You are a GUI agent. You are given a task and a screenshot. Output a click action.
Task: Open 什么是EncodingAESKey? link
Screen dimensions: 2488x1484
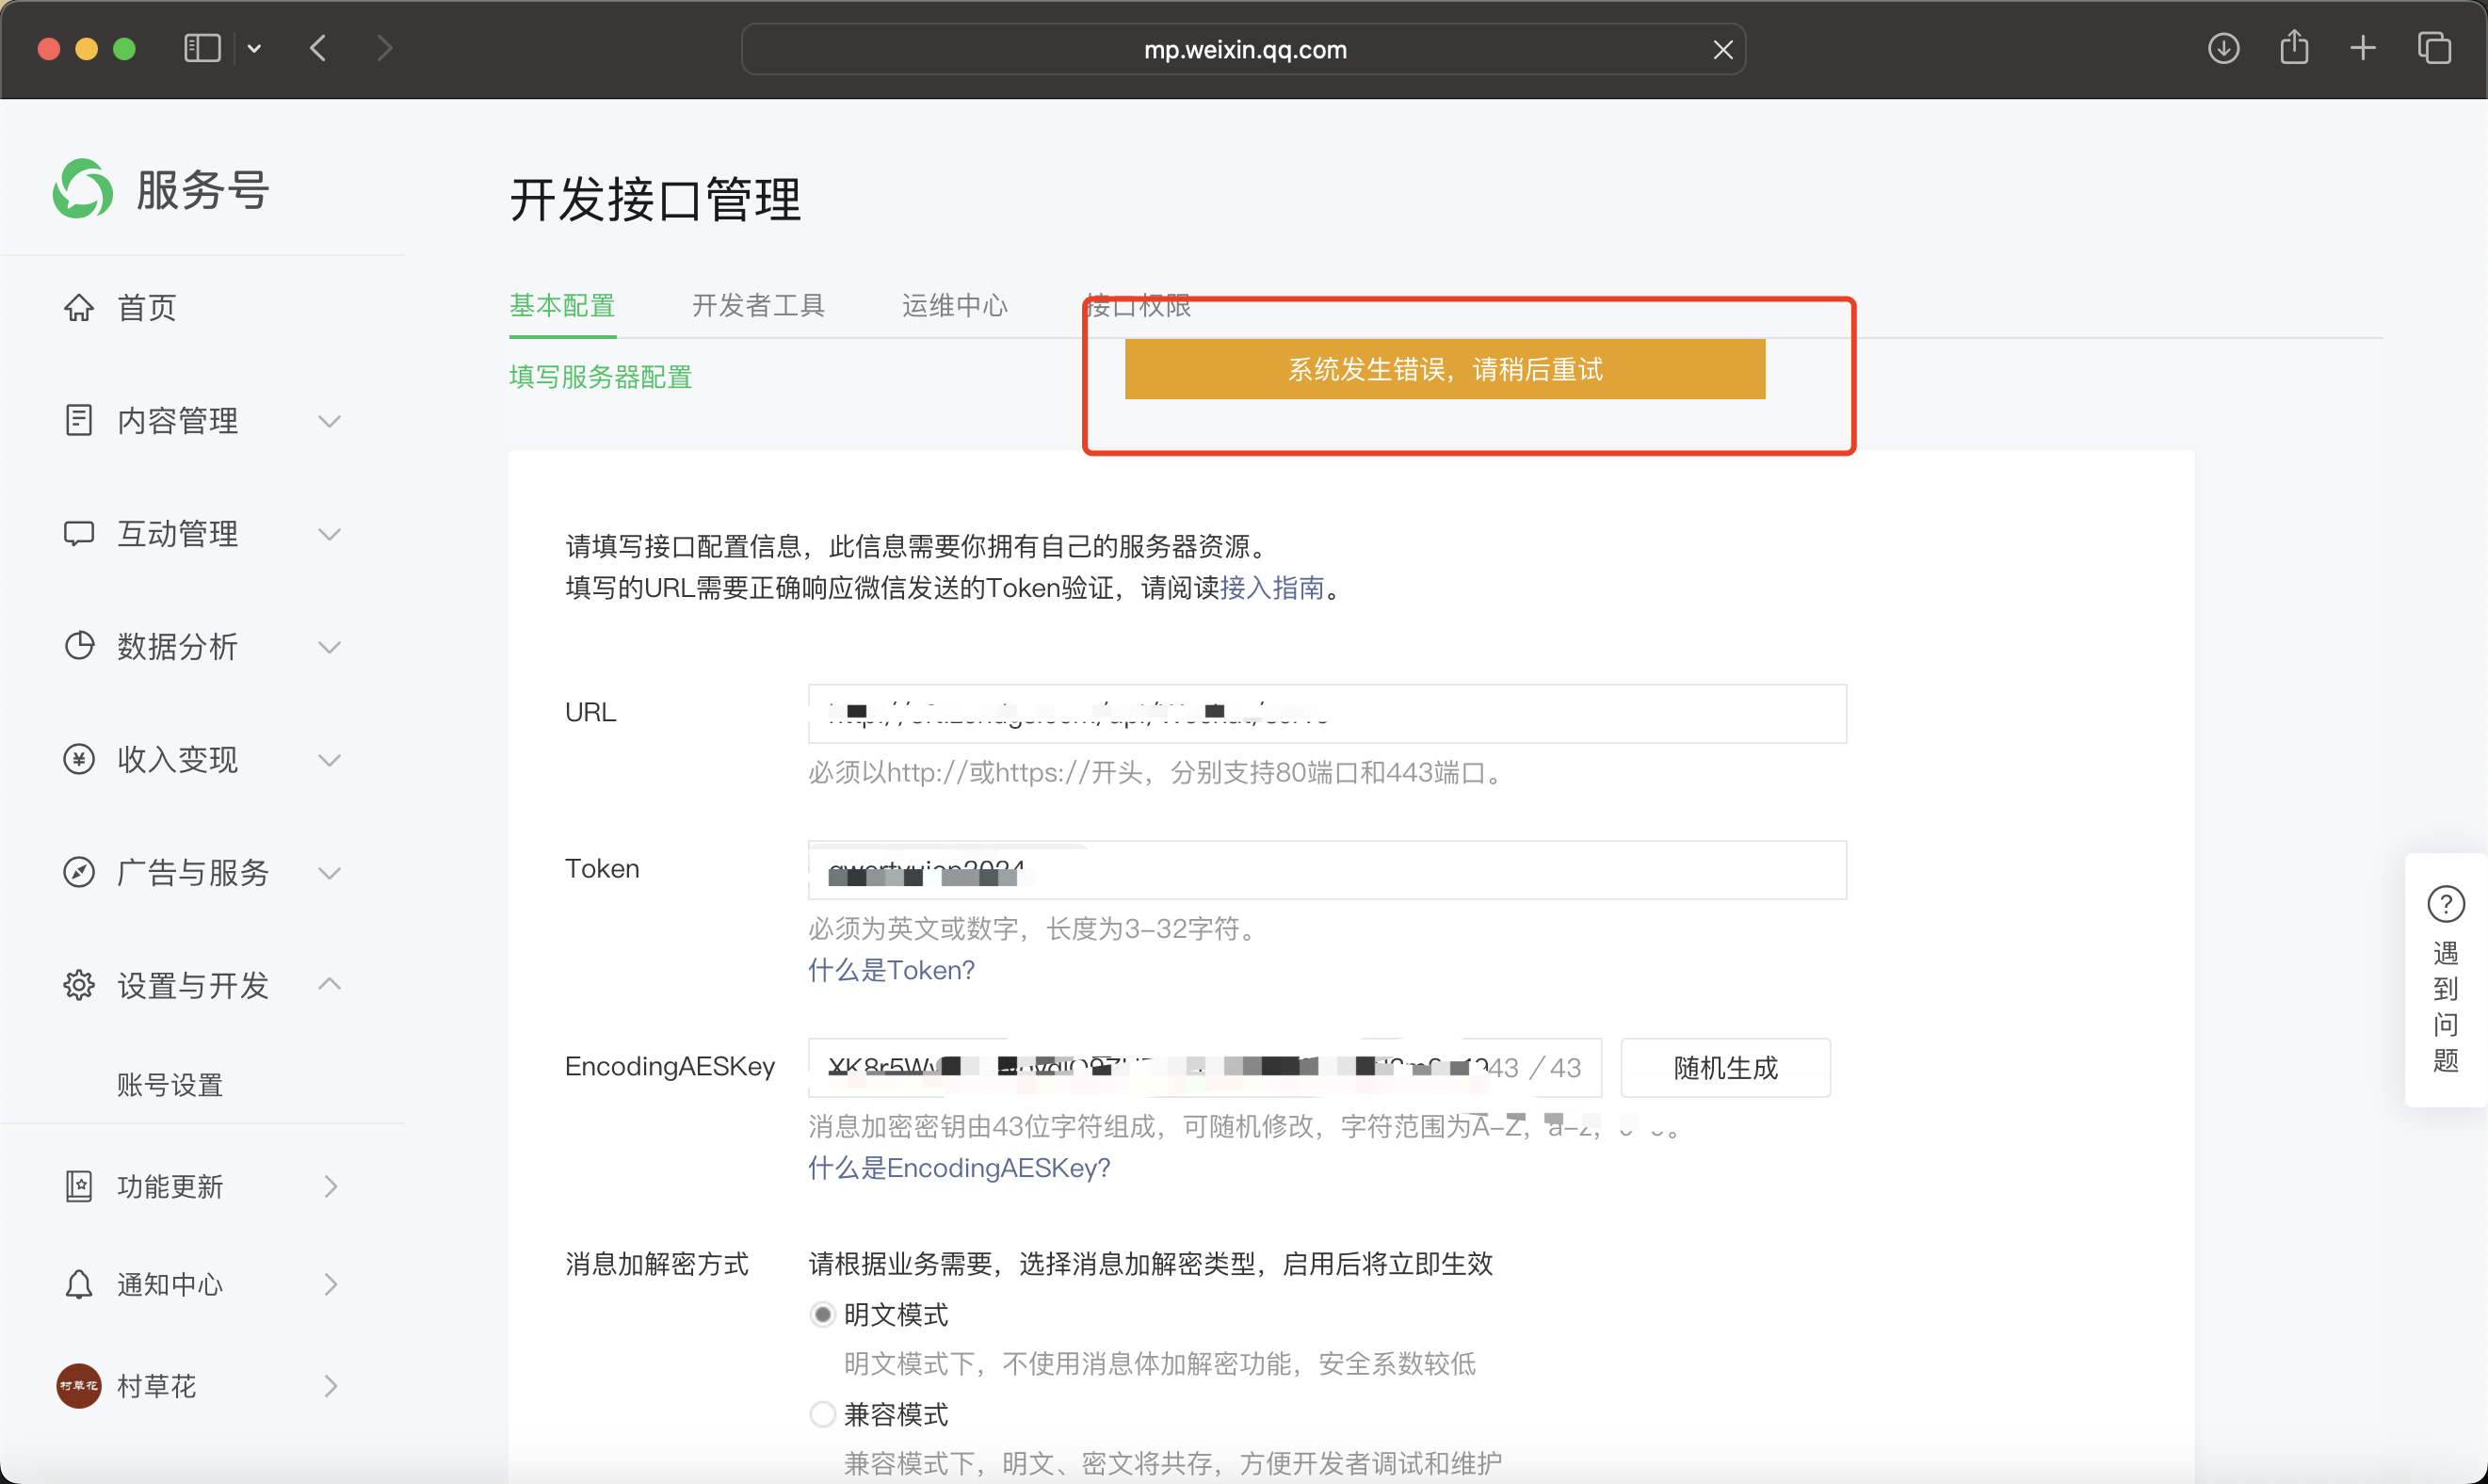(959, 1168)
